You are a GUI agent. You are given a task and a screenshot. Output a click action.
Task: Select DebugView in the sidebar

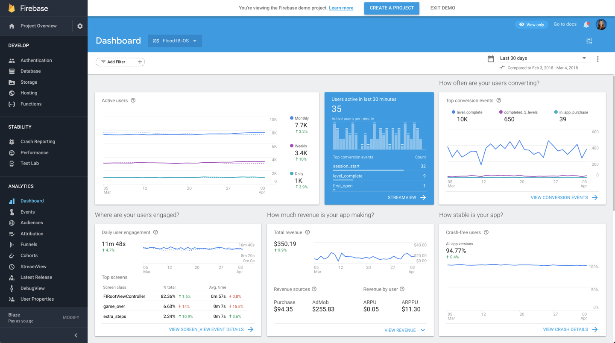tap(32, 288)
